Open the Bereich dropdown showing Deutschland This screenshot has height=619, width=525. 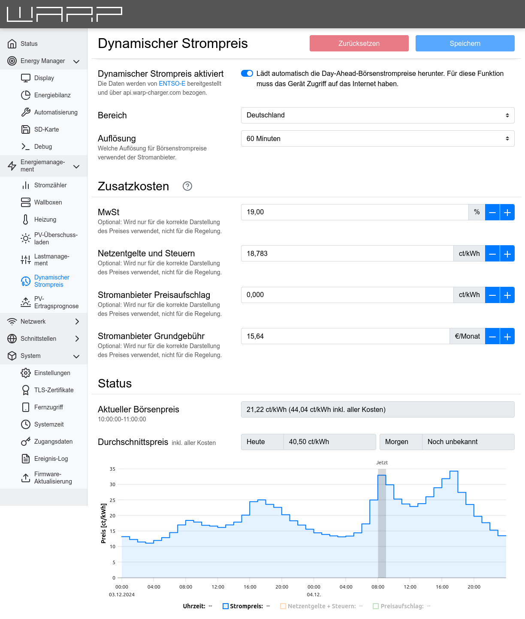click(377, 115)
